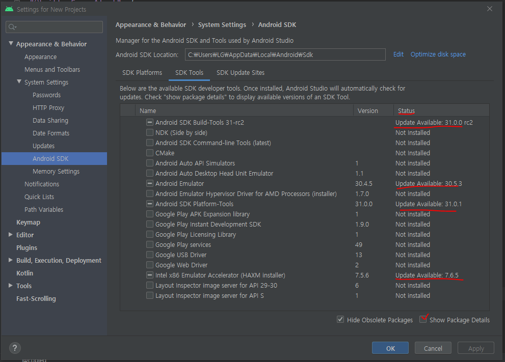Open Keymap settings

[29, 222]
